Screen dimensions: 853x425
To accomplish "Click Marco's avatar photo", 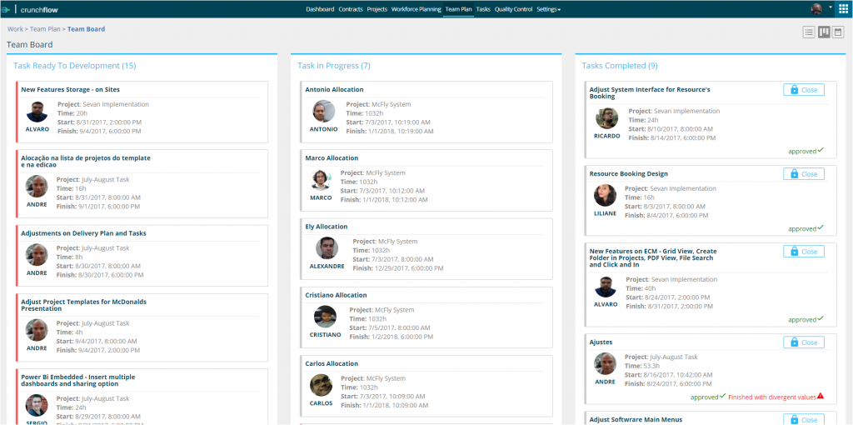I will pyautogui.click(x=321, y=180).
